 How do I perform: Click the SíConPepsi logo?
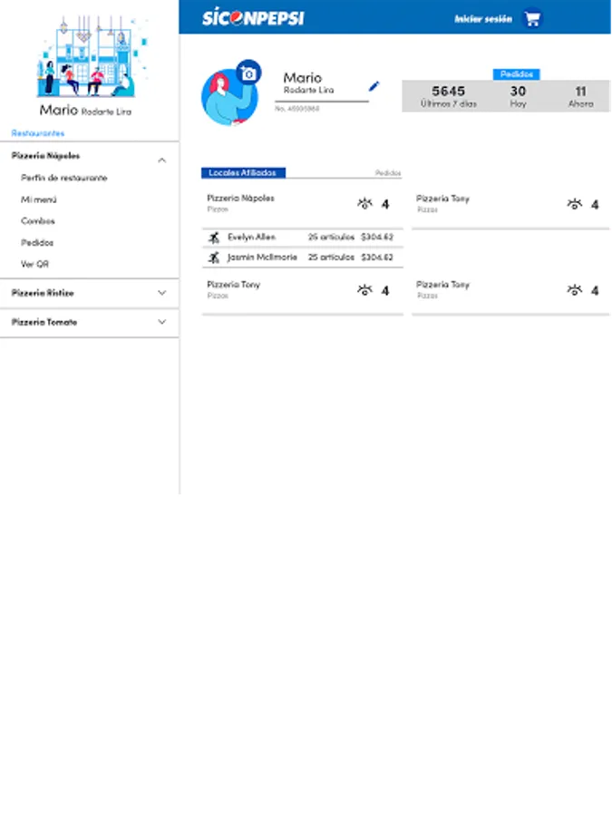click(253, 18)
